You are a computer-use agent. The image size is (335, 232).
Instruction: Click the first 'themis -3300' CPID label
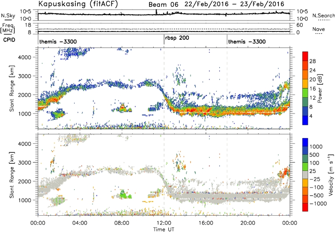[58, 41]
